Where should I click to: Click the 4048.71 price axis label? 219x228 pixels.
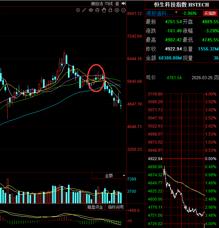pyautogui.click(x=134, y=127)
